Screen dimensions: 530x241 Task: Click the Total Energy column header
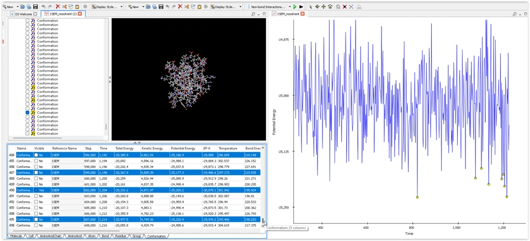click(127, 148)
